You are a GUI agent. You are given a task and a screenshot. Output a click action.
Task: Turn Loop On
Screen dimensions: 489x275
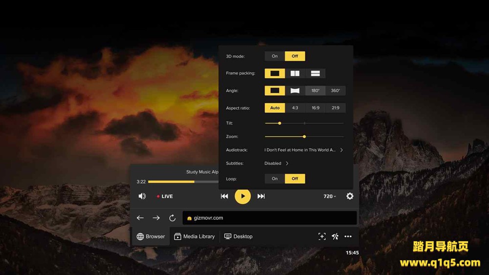(275, 179)
